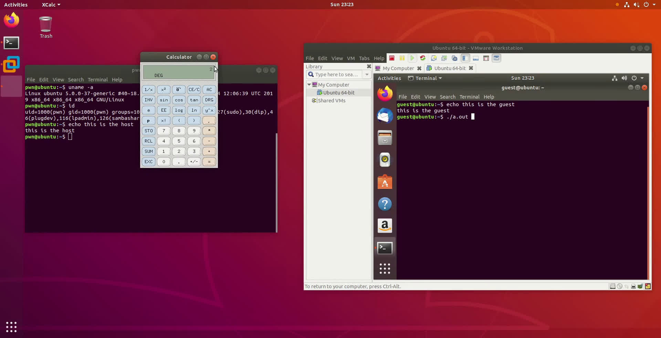Click the library search field
The width and height of the screenshot is (661, 338).
[336, 74]
